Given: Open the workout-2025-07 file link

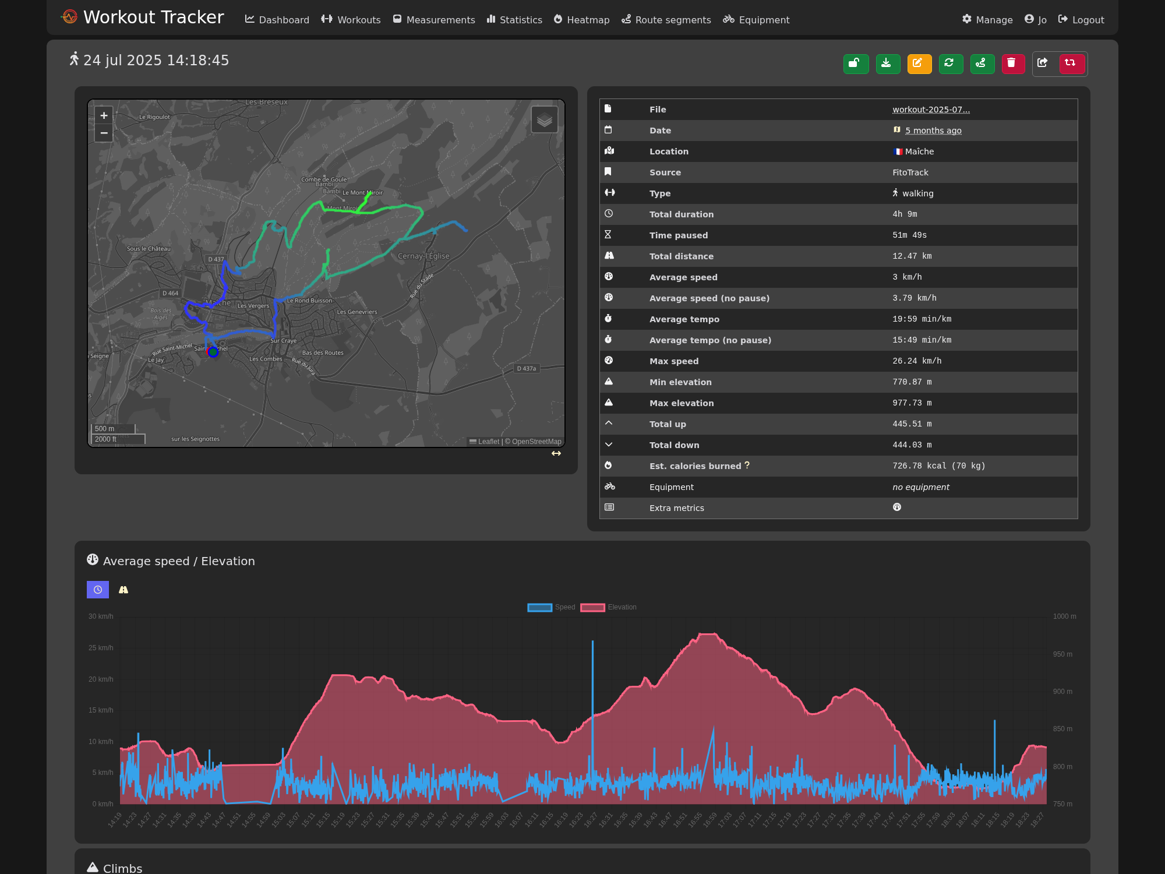Looking at the screenshot, I should [931, 110].
